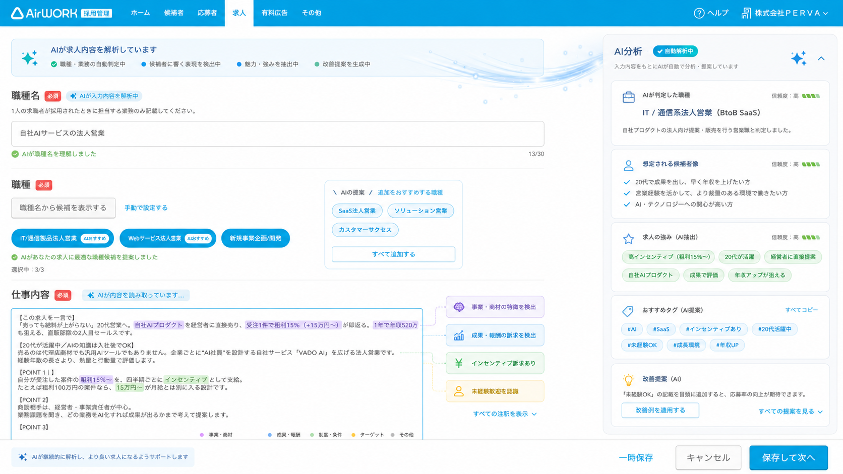Expand すべての注釈を表示
Viewport: 843px width, 474px height.
click(x=505, y=414)
